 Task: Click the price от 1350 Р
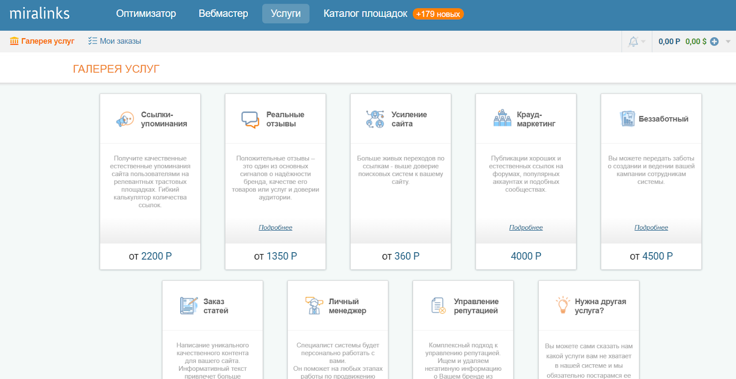pyautogui.click(x=276, y=256)
